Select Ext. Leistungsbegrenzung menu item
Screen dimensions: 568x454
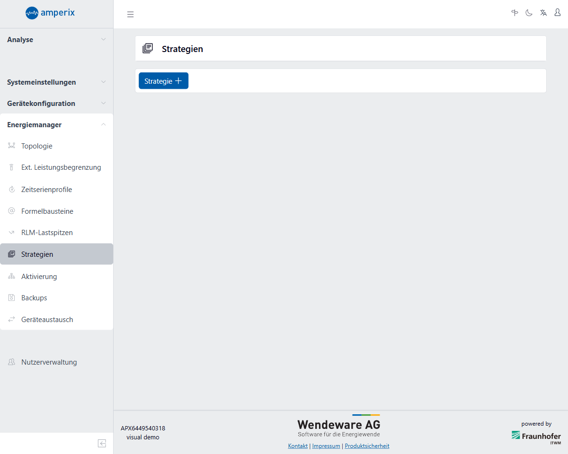[x=61, y=167]
